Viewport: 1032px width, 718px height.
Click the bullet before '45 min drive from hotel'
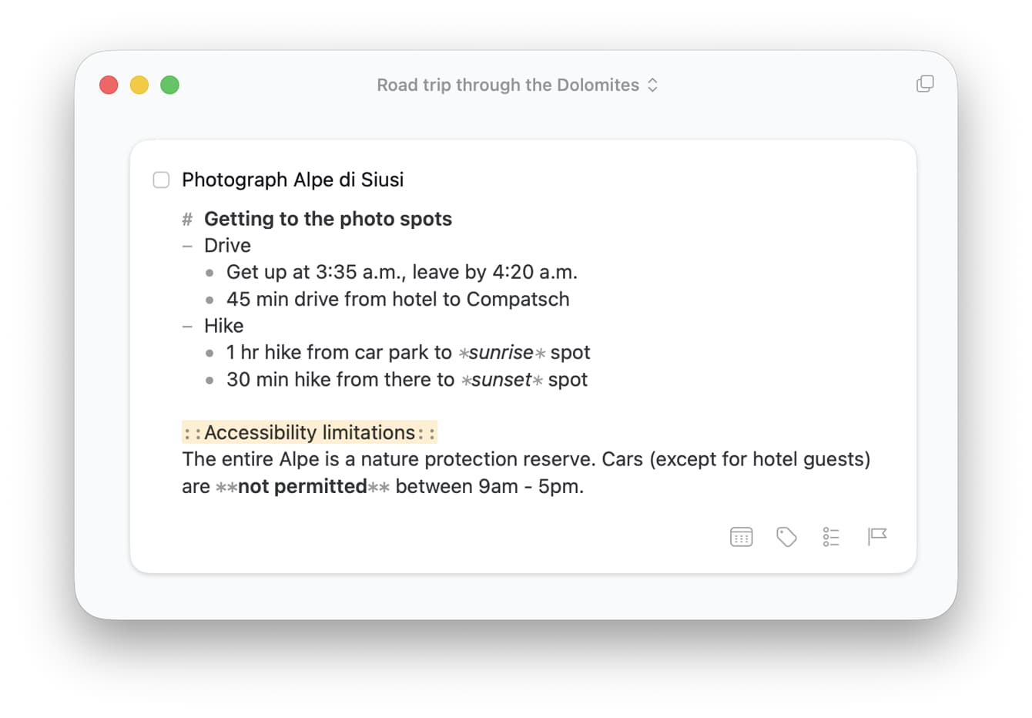coord(209,300)
